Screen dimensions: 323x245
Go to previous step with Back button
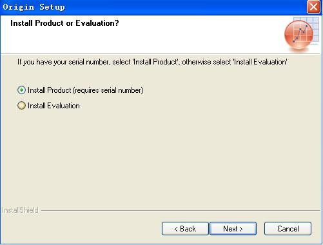[185, 229]
